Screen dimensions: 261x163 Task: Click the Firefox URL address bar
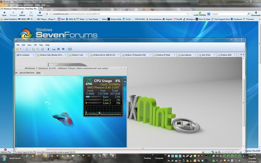117,14
